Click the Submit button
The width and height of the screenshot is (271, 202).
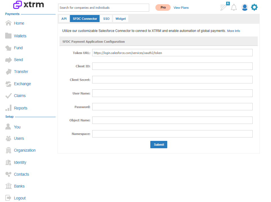[159, 145]
